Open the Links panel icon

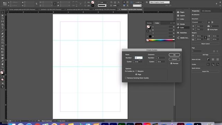point(178,19)
